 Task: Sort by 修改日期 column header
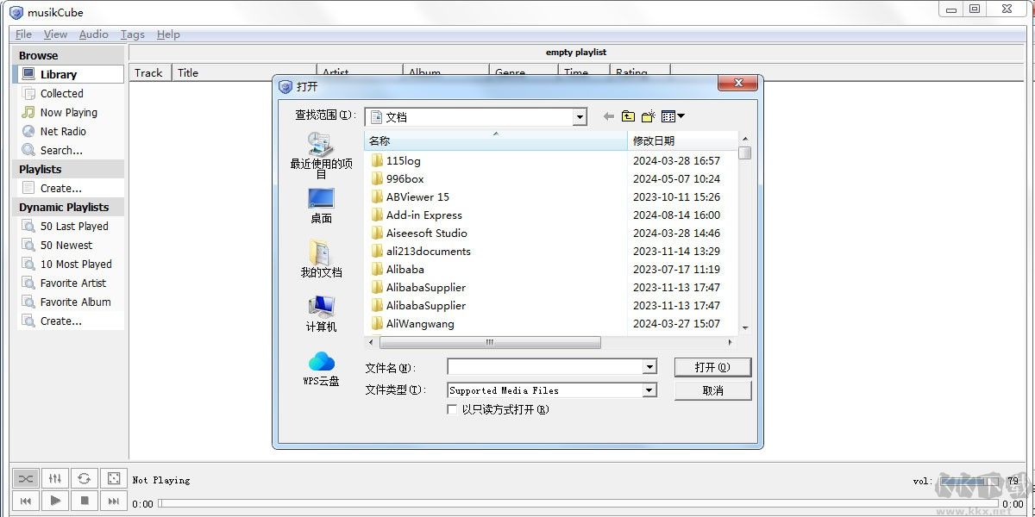point(682,140)
